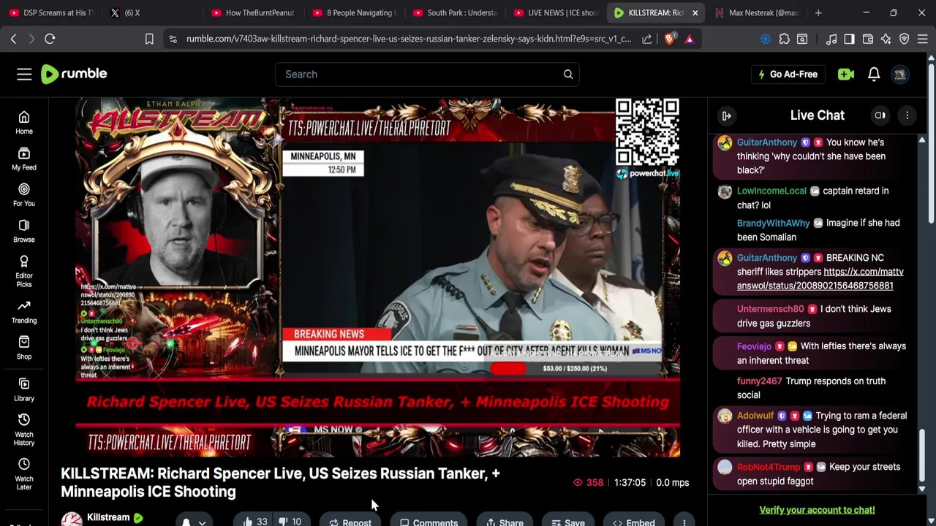The image size is (936, 526).
Task: Like the video (33 thumbs up)
Action: [x=255, y=522]
